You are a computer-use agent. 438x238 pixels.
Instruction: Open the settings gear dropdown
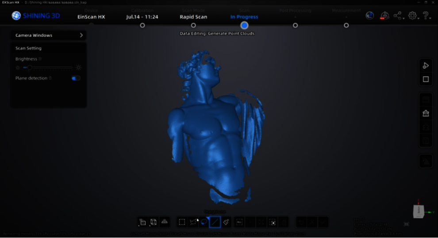[x=413, y=15]
